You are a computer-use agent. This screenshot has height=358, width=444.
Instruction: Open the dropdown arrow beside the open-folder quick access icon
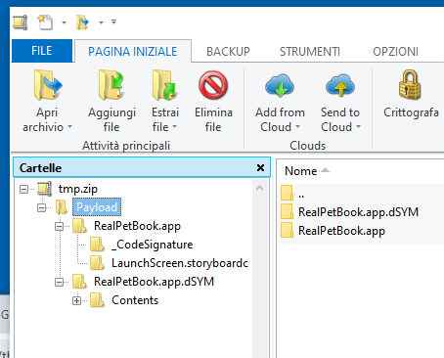coord(101,22)
